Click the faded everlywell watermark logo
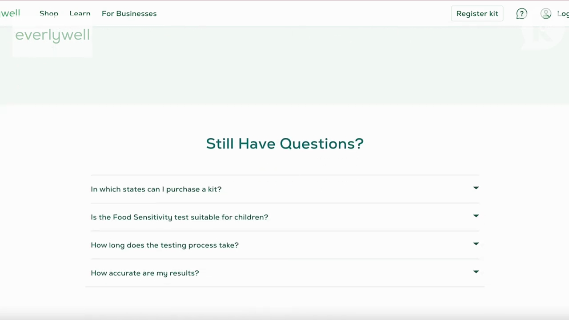Image resolution: width=569 pixels, height=320 pixels. pyautogui.click(x=52, y=36)
